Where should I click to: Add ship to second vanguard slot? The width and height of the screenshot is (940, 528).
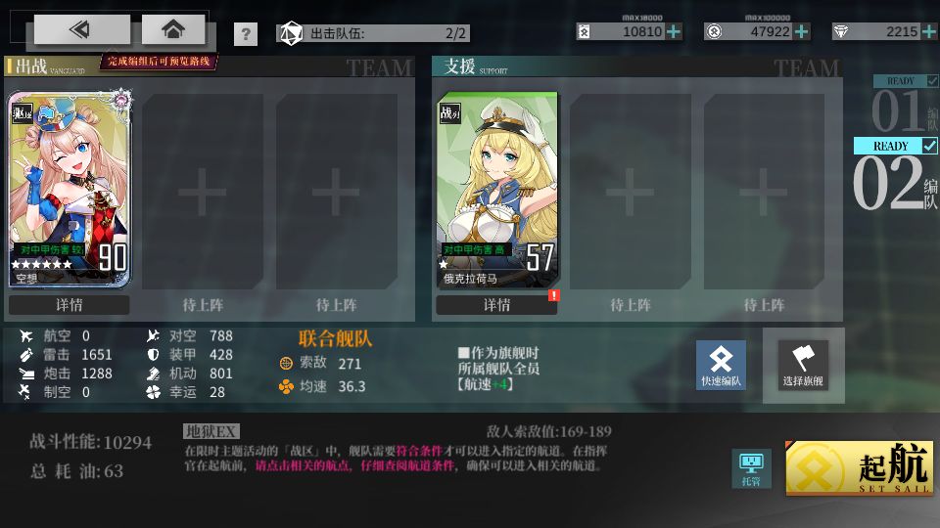[x=203, y=192]
